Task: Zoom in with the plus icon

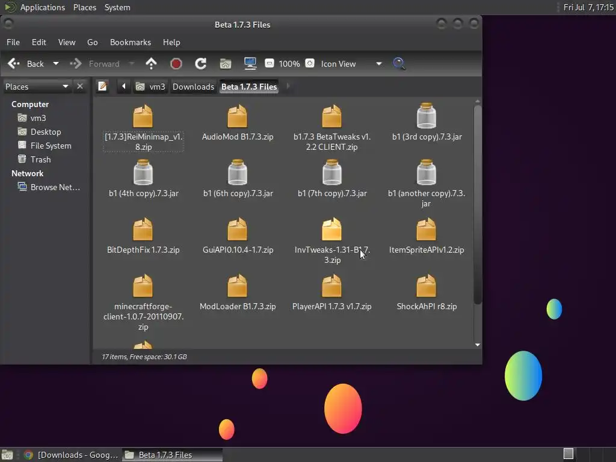Action: tap(310, 63)
